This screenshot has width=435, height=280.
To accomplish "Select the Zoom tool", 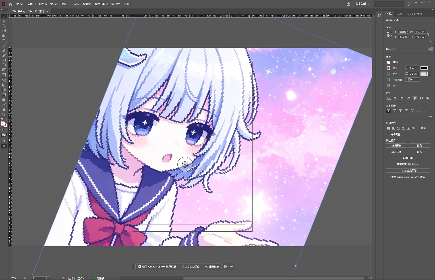I will [4, 115].
